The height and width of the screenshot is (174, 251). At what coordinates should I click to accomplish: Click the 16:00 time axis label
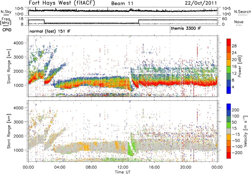[x=154, y=167]
